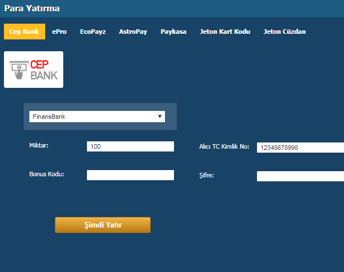Switch to the ePro tab

[x=59, y=32]
